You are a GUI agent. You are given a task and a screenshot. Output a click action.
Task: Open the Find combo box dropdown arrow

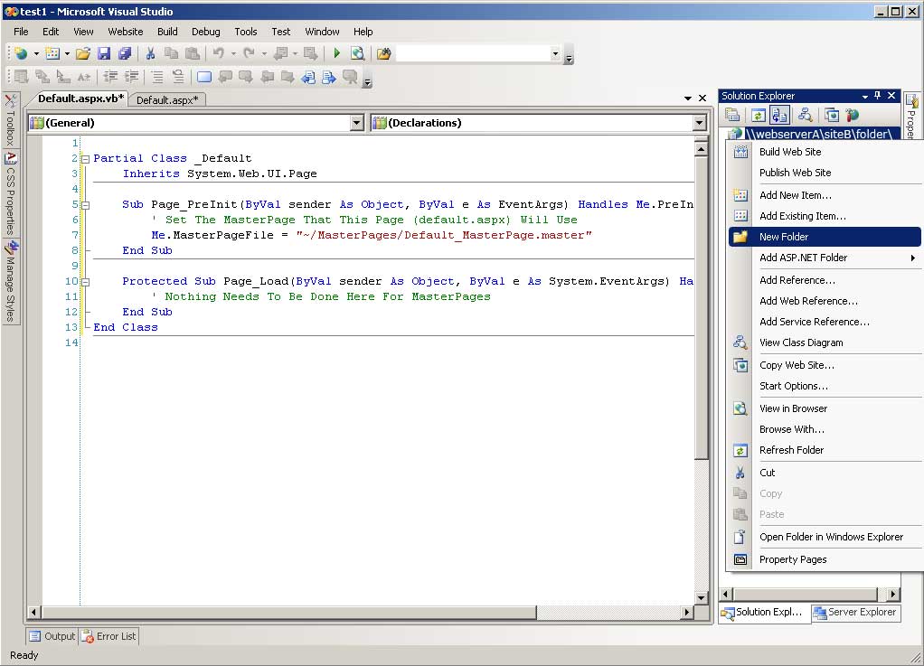555,53
